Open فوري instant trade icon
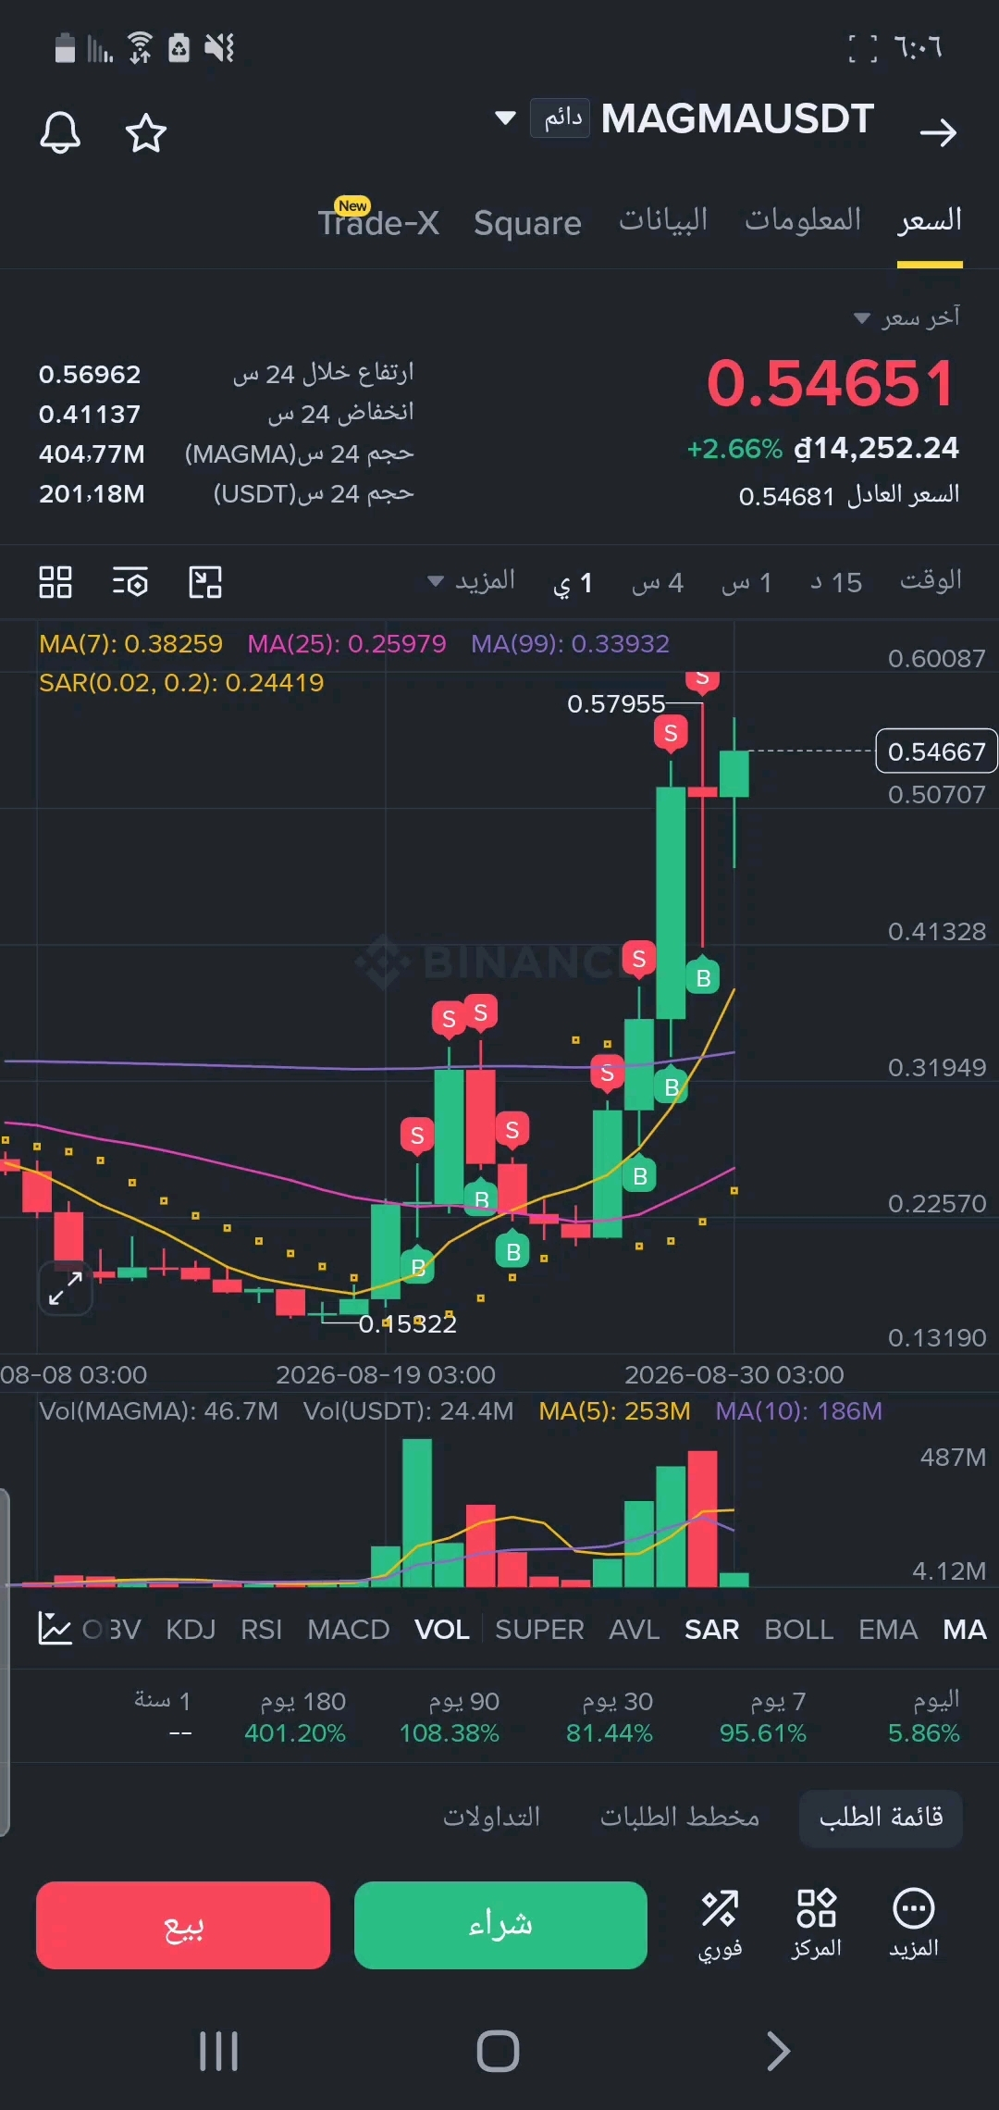The width and height of the screenshot is (999, 2110). [x=720, y=1923]
